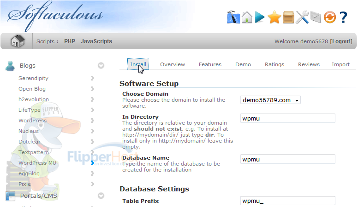This screenshot has width=358, height=207.
Task: View the Reviews tab
Action: tap(309, 64)
